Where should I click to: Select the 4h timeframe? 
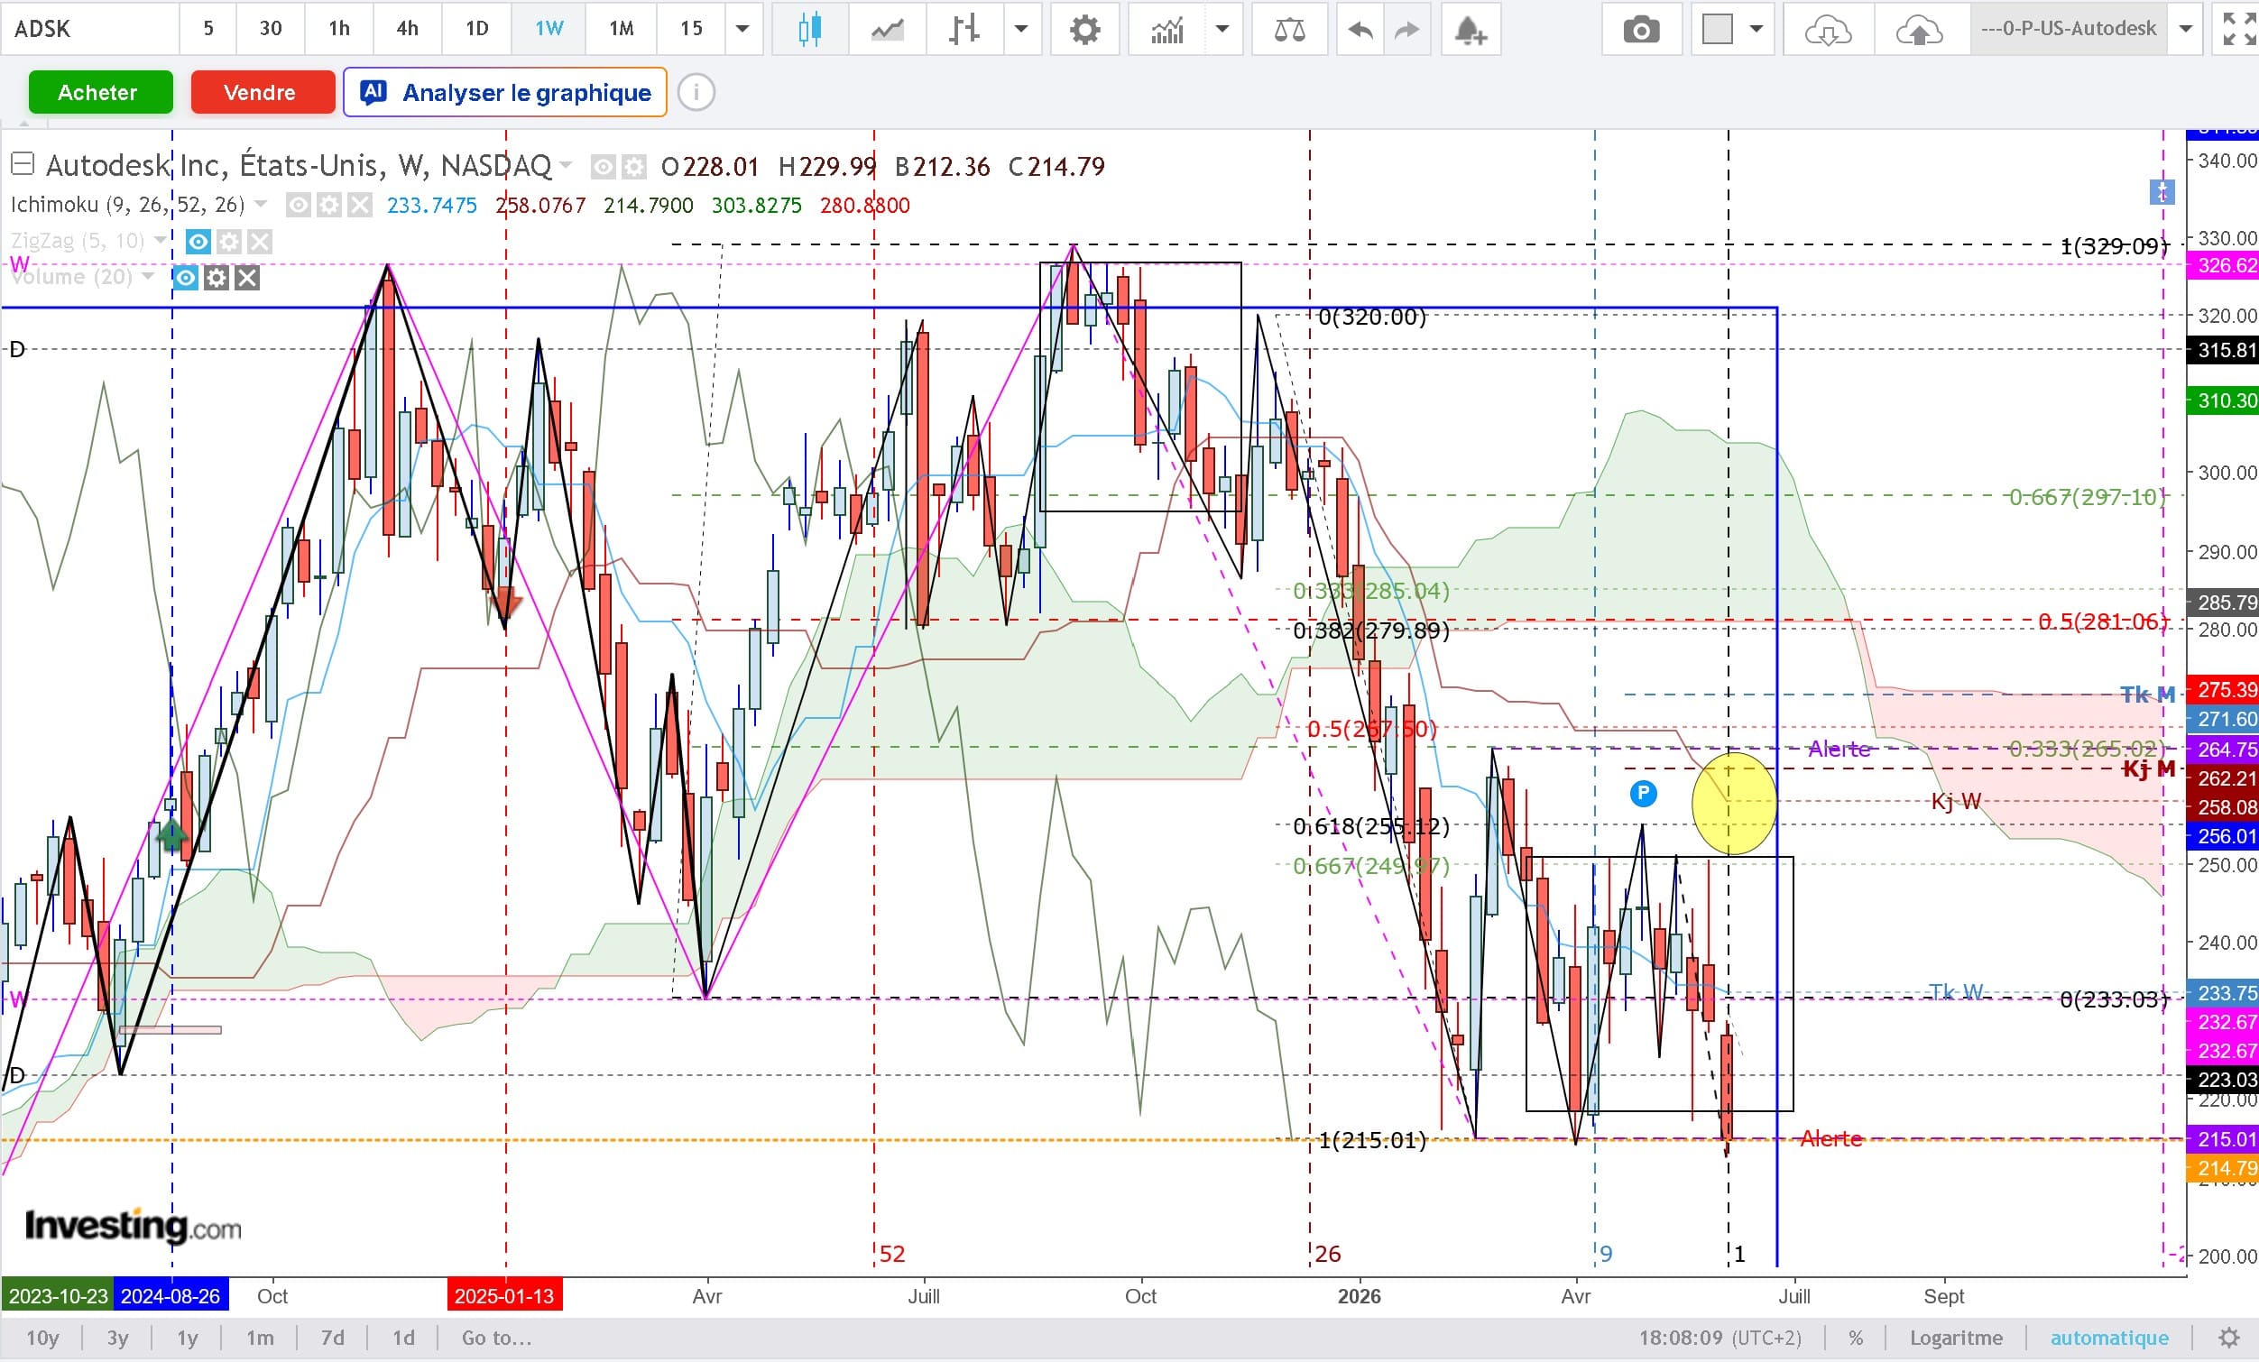pos(407,30)
